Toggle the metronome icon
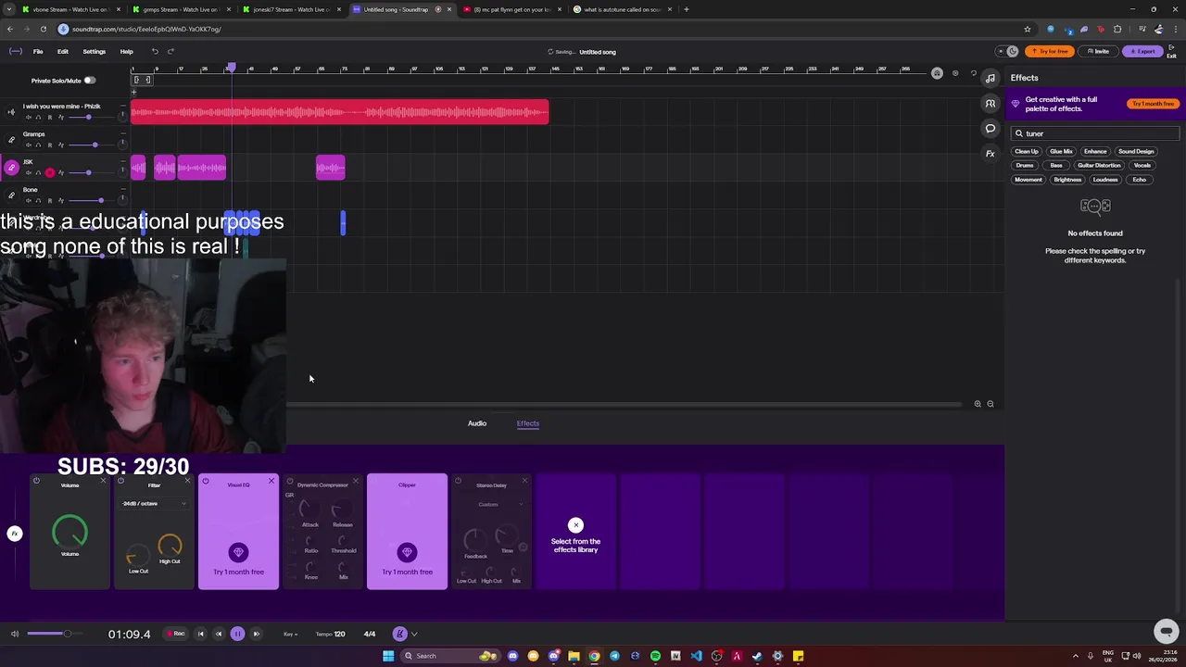 click(400, 634)
